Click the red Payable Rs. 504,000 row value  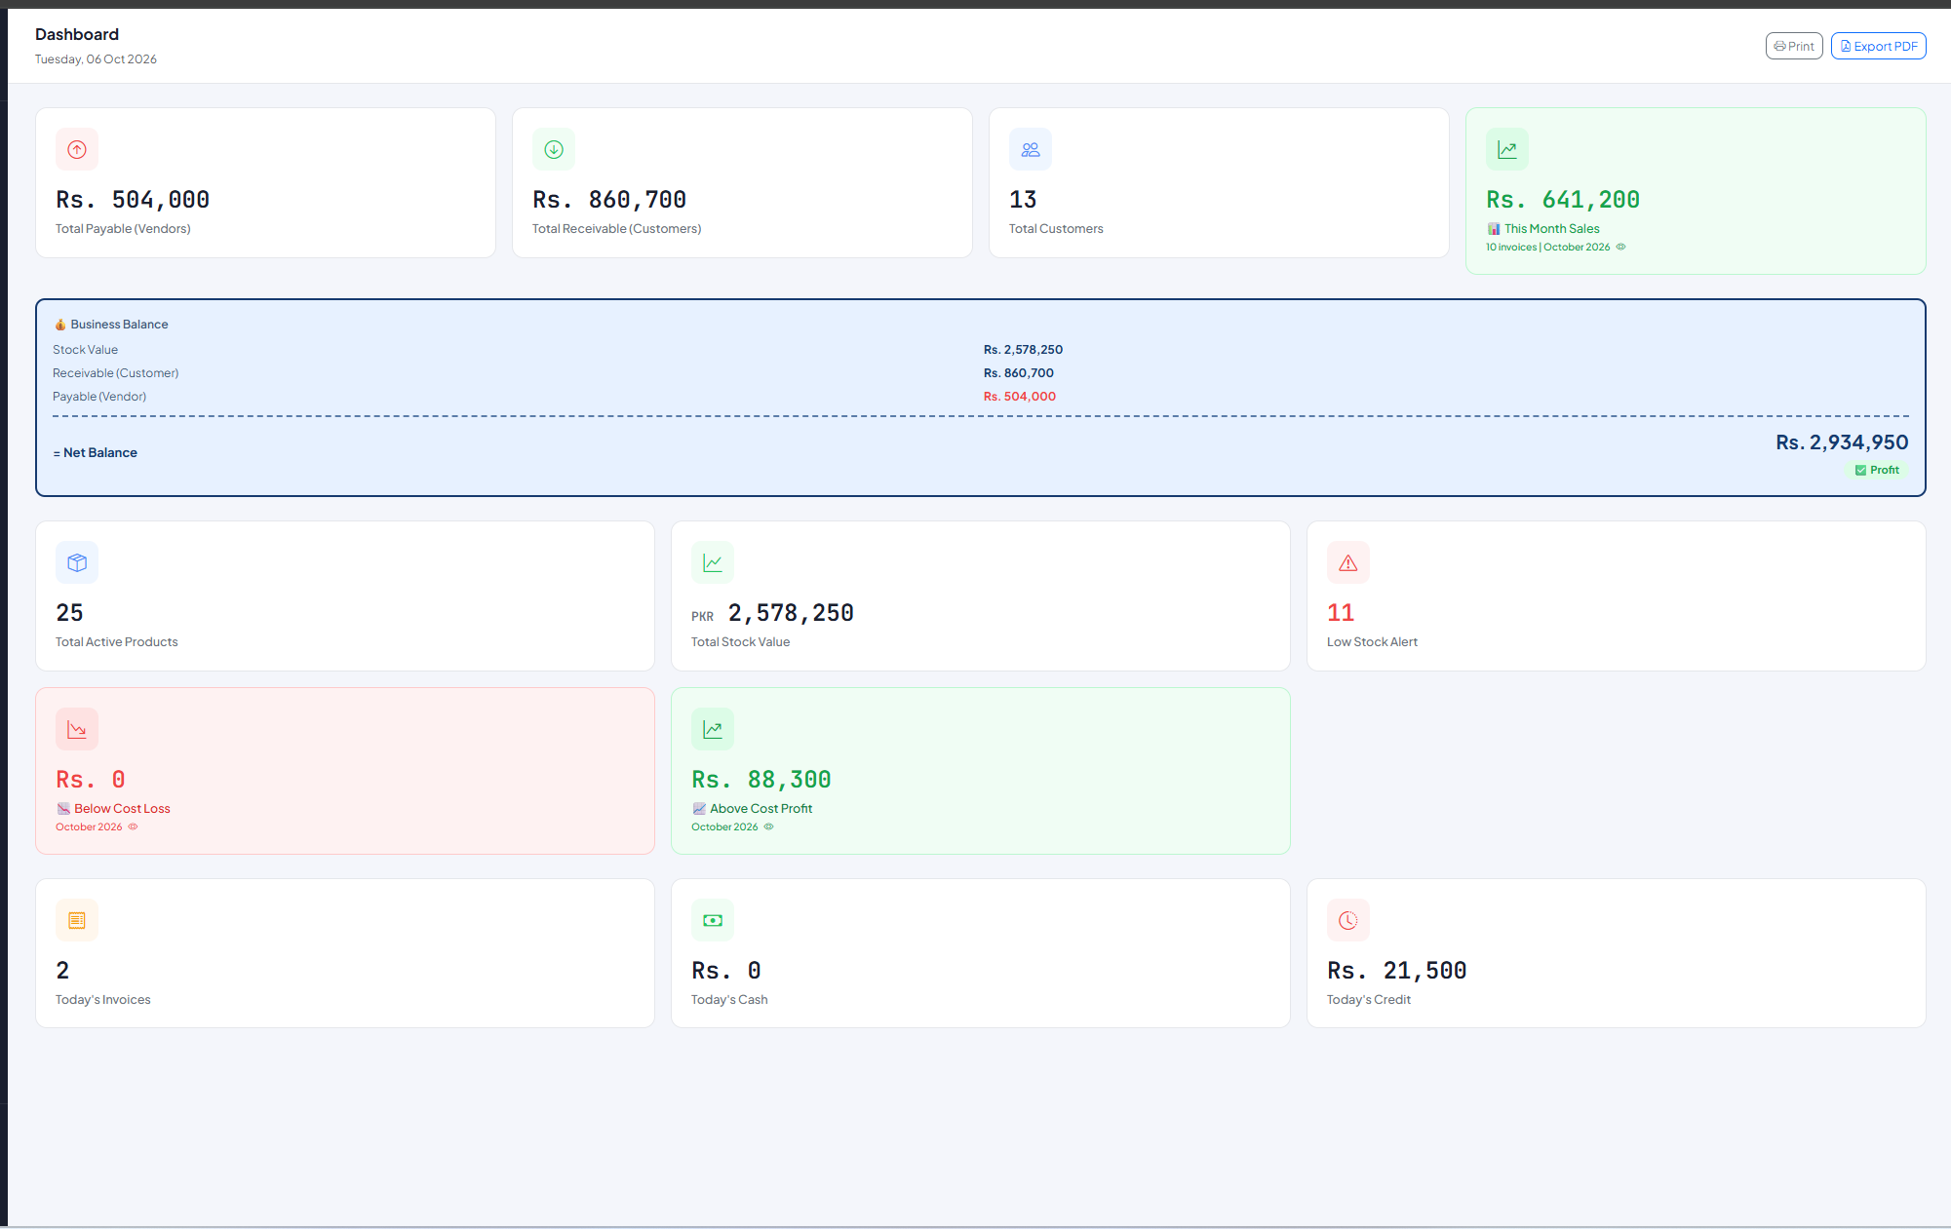pos(1020,397)
